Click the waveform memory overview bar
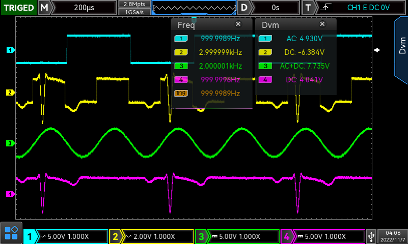Screen dimensions: 408x244 (194, 8)
